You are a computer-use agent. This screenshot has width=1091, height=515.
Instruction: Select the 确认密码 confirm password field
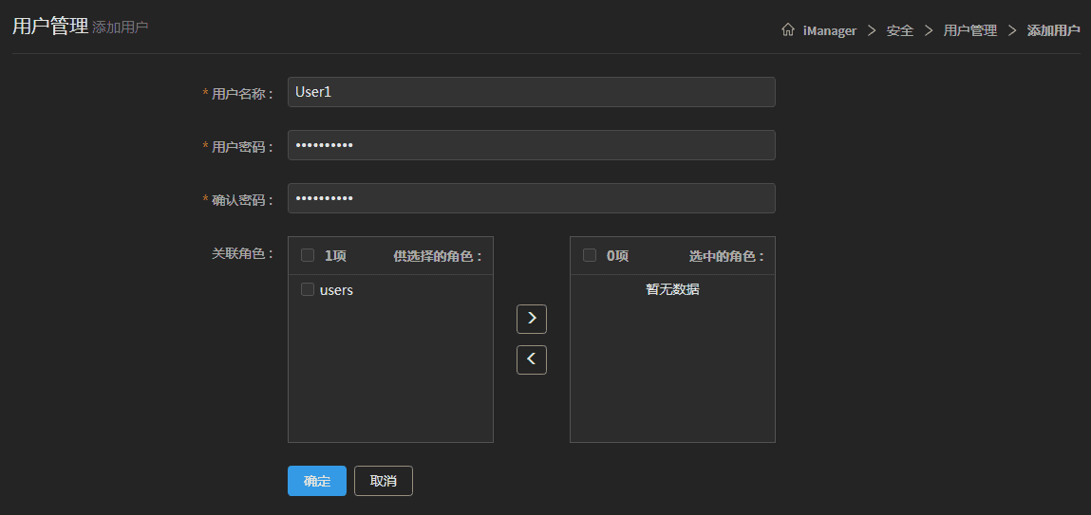click(531, 198)
